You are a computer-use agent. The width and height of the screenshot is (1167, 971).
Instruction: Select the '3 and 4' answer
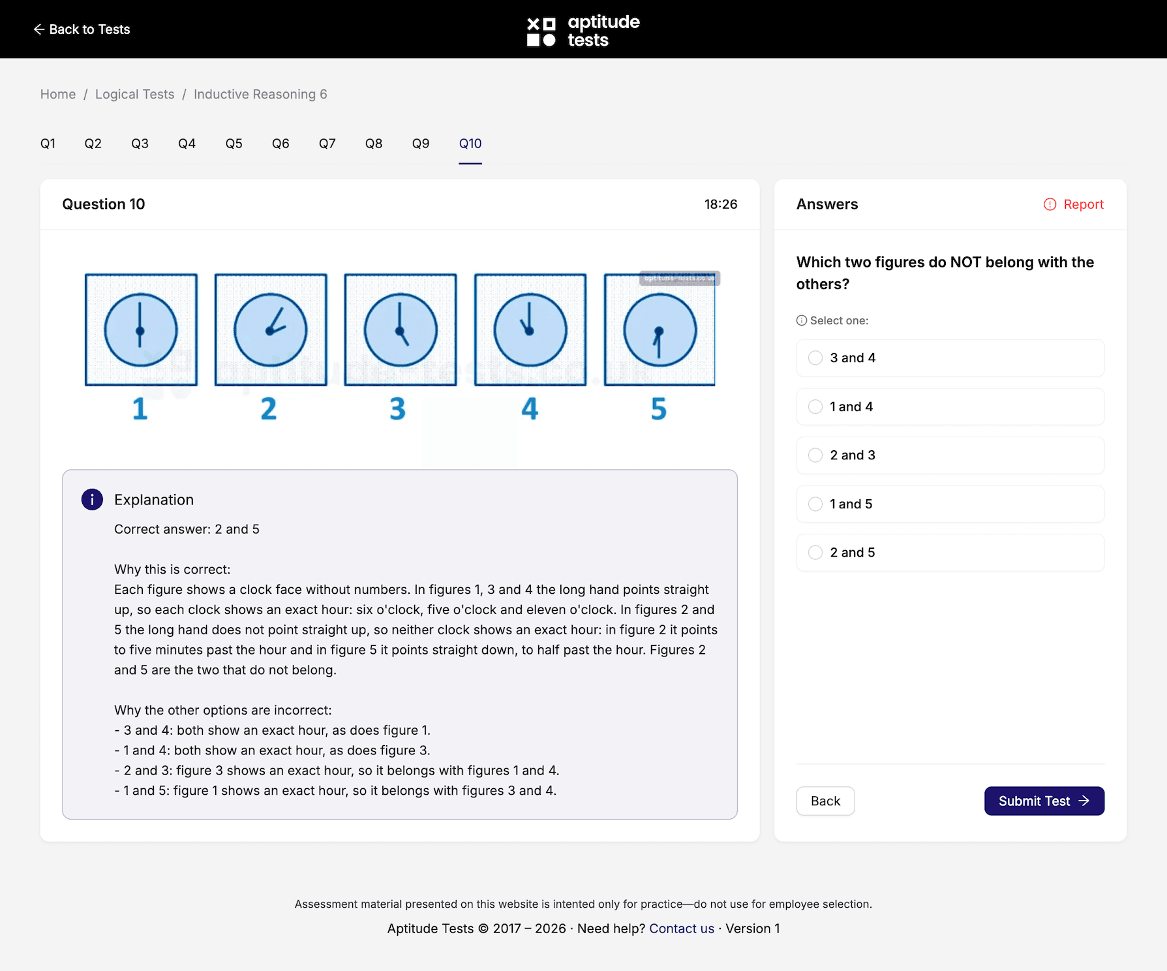pyautogui.click(x=950, y=358)
